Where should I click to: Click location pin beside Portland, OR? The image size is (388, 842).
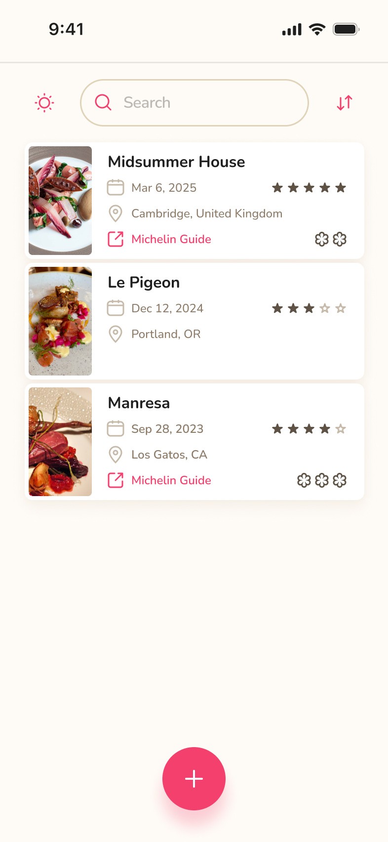[x=116, y=334]
